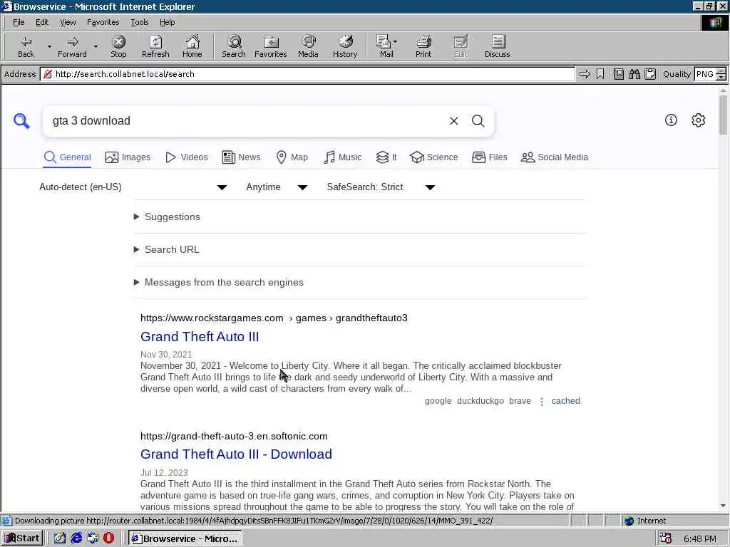730x547 pixels.
Task: Click the blue search logo in the page
Action: pyautogui.click(x=21, y=121)
